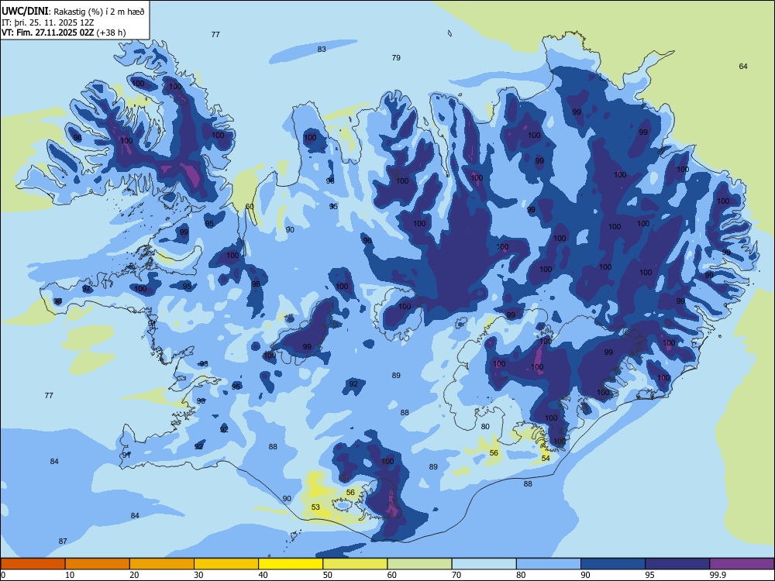Click the purple above-99.9 legend swatch
The width and height of the screenshot is (775, 581).
tap(742, 564)
